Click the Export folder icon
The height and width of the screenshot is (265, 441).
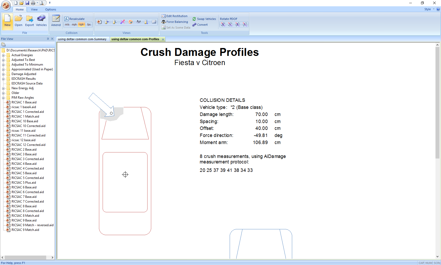point(29,19)
